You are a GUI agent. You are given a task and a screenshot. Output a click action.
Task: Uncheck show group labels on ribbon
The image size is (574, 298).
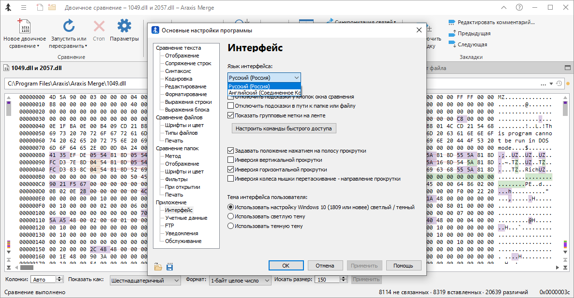(x=231, y=115)
